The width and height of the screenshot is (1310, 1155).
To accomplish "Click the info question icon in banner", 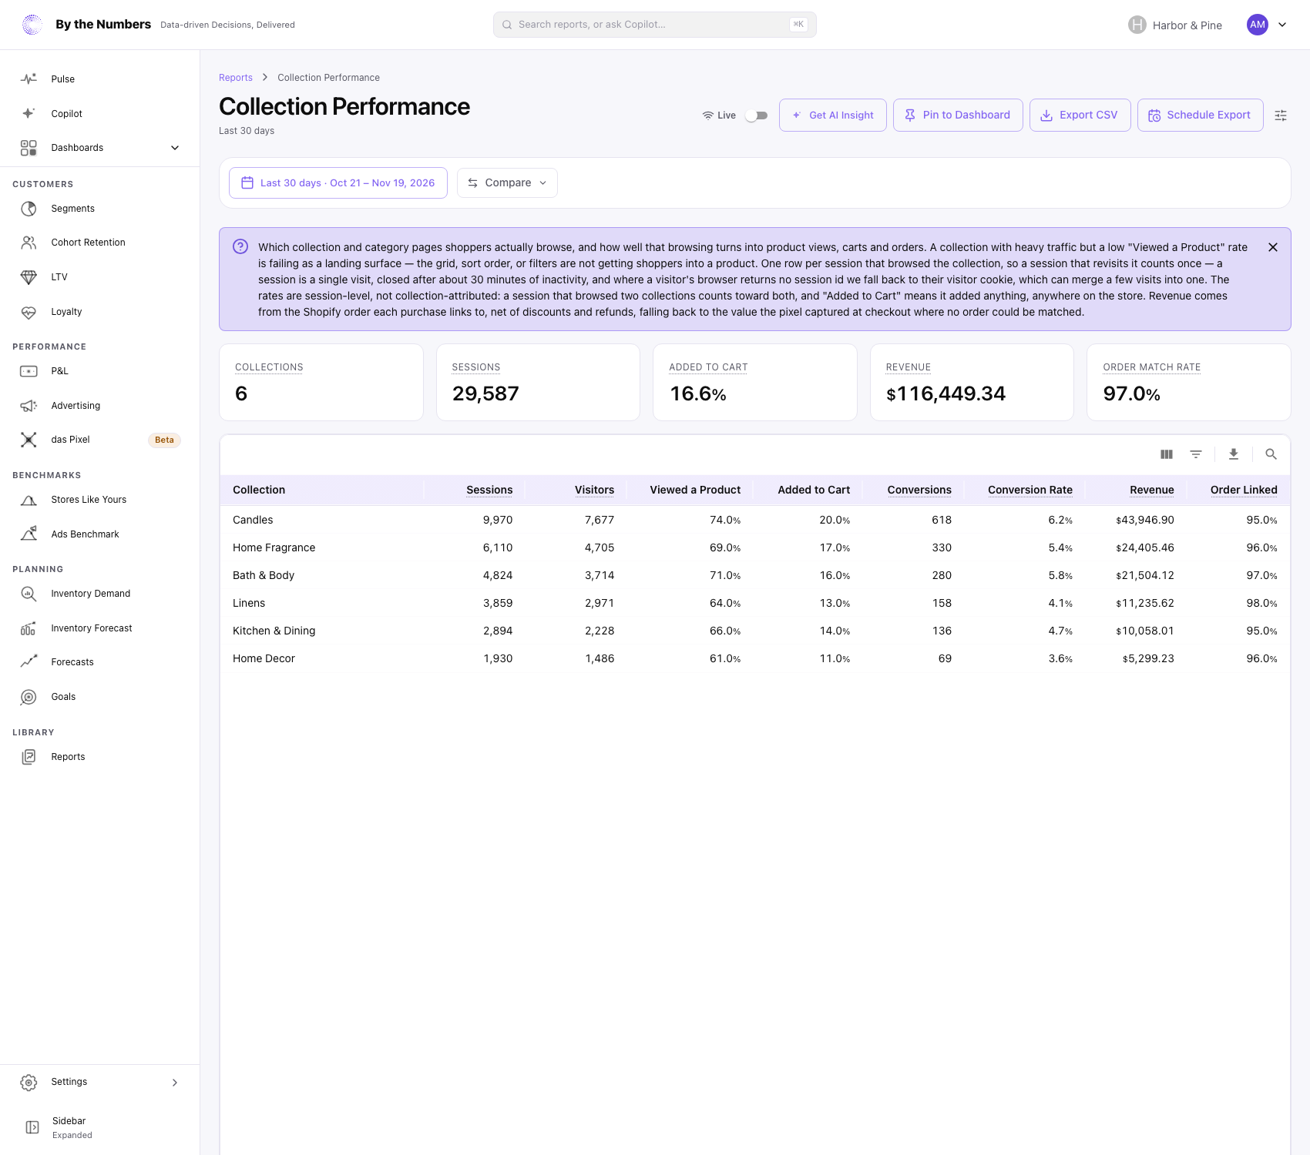I will click(240, 246).
